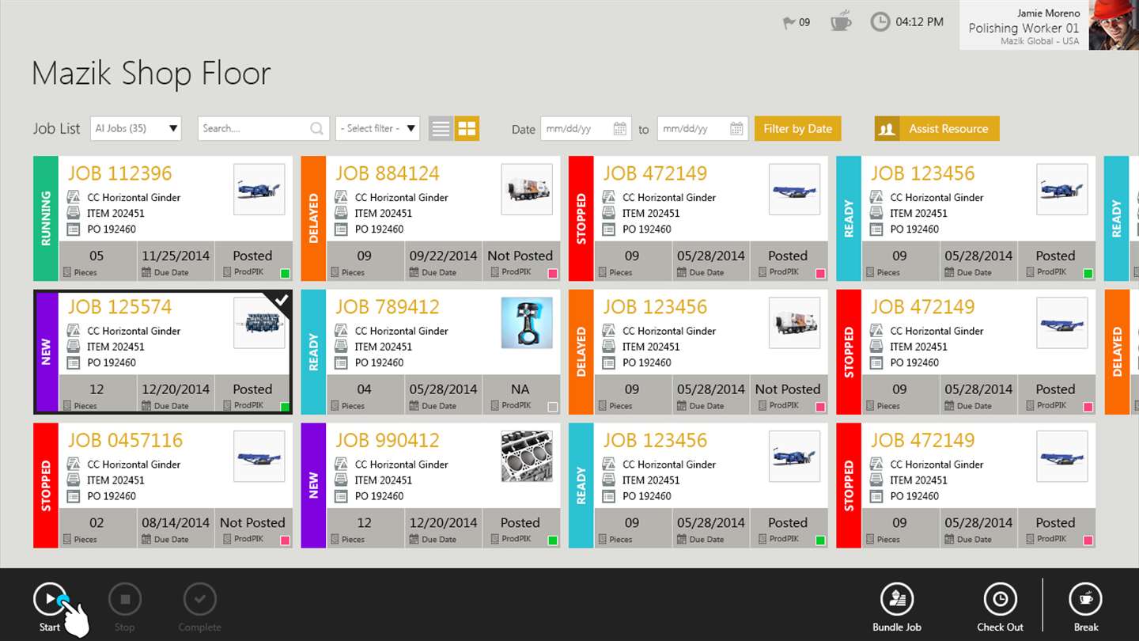Click the clock icon beside 04:12 PM
This screenshot has height=641, width=1139.
(x=880, y=21)
